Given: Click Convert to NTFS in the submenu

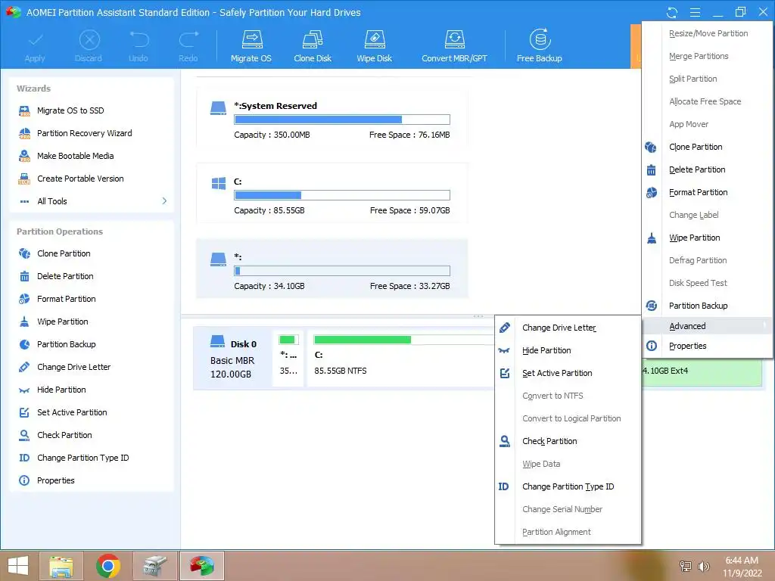Looking at the screenshot, I should [x=552, y=396].
